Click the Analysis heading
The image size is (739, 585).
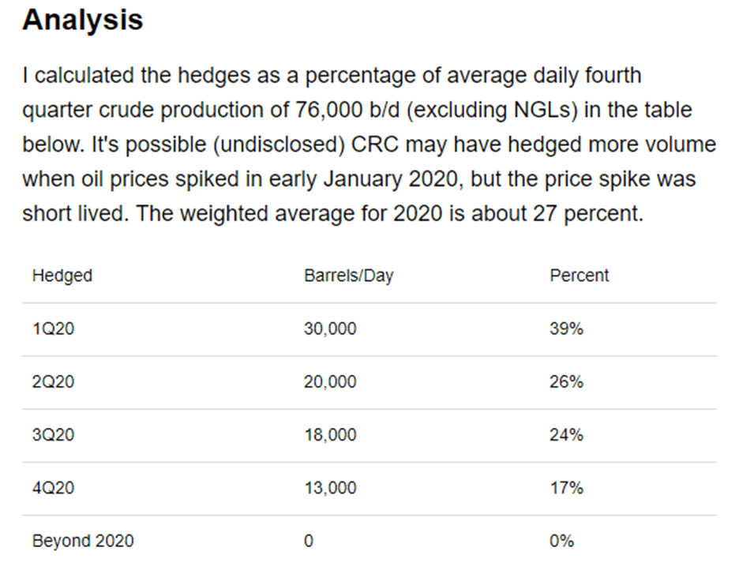tap(83, 21)
